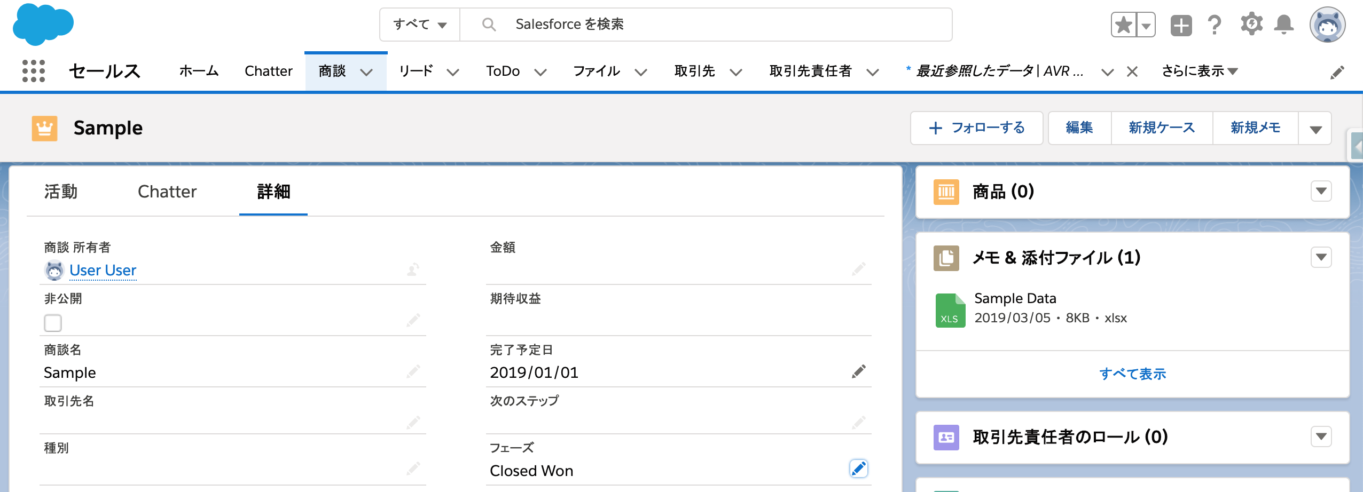Image resolution: width=1363 pixels, height=492 pixels.
Task: View notifications using the bell icon
Action: click(x=1284, y=23)
